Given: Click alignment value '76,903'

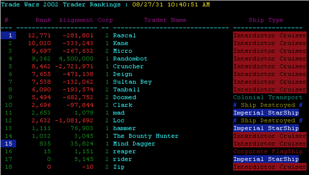Looking at the screenshot, I should 82,128.
